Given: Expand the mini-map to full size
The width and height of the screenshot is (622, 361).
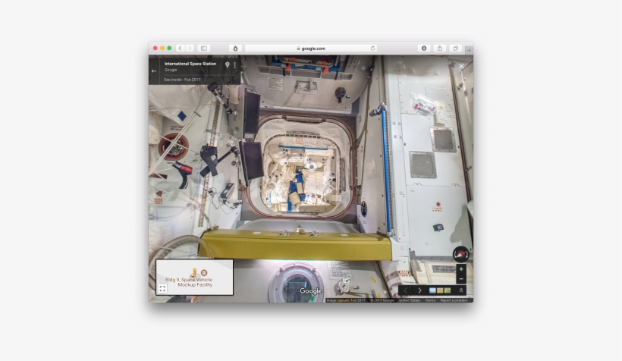Looking at the screenshot, I should click(x=162, y=288).
